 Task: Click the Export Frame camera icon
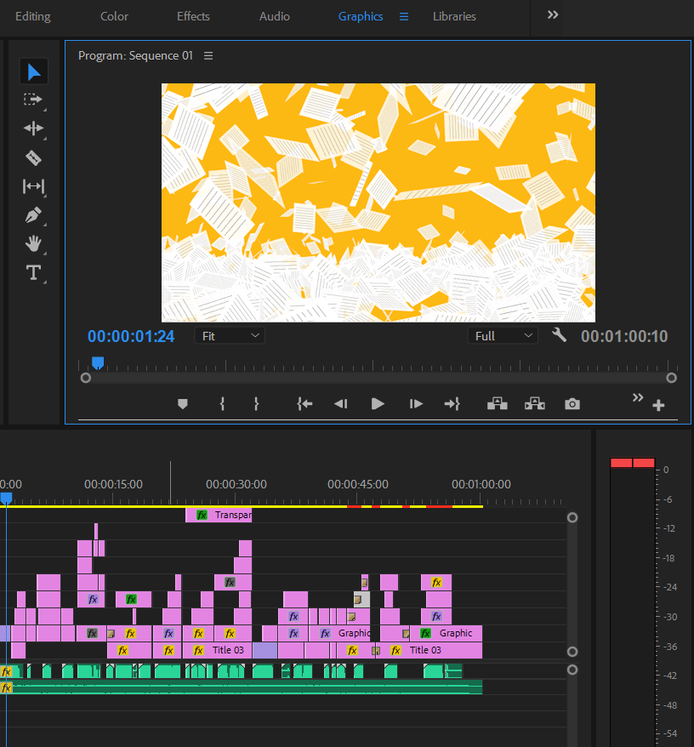572,404
